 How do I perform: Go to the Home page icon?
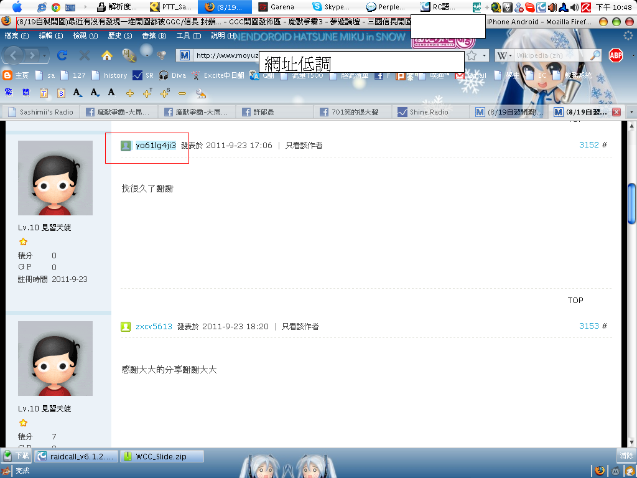click(x=106, y=55)
